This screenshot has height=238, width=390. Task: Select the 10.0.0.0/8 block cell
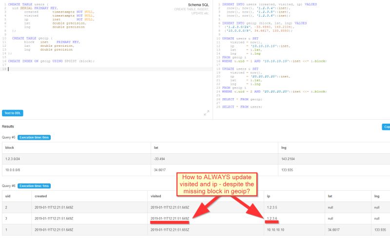[x=77, y=170]
